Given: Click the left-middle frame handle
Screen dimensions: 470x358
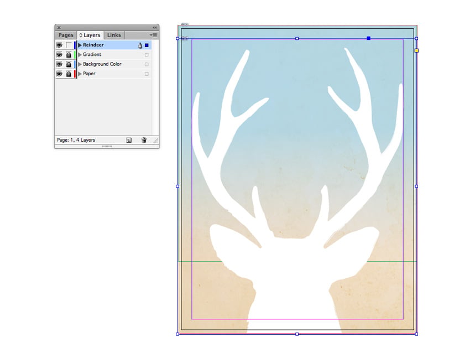Looking at the screenshot, I should [177, 186].
